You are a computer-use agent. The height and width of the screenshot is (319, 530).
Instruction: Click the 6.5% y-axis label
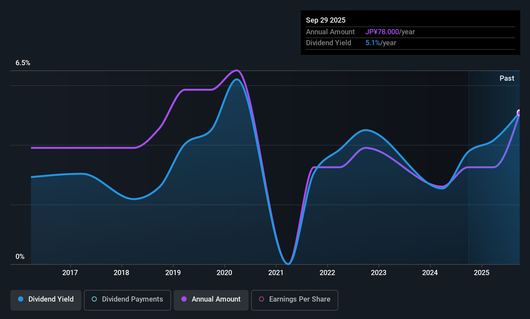pos(23,63)
